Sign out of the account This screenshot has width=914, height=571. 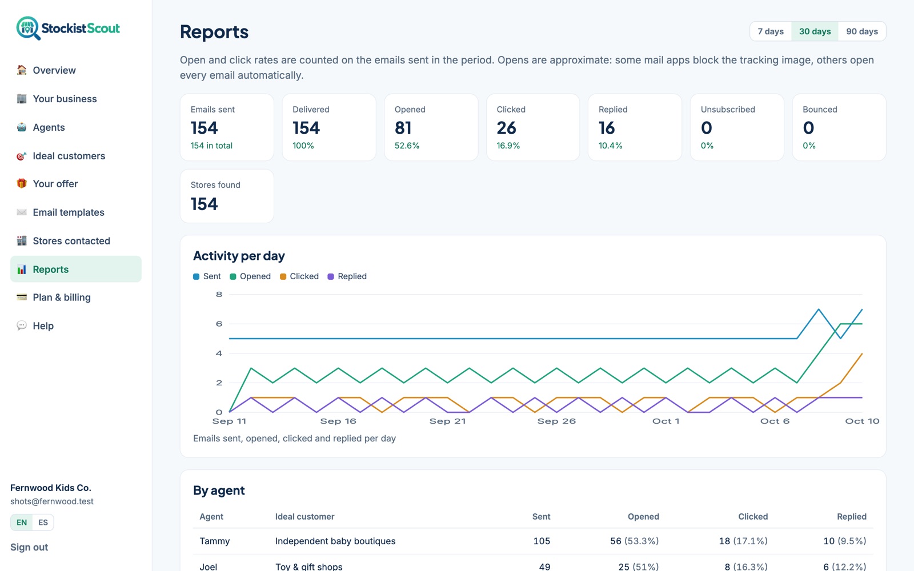29,547
